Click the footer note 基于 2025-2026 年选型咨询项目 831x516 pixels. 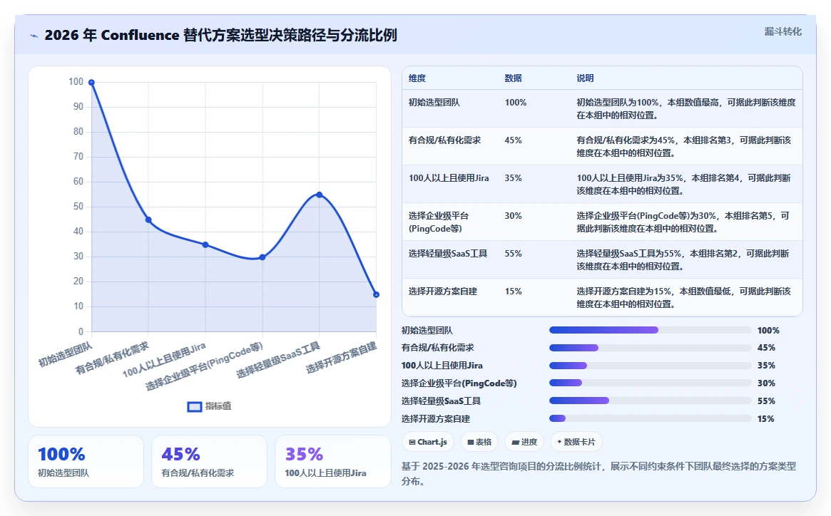599,474
